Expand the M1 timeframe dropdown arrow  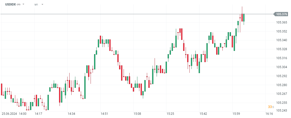(42, 4)
